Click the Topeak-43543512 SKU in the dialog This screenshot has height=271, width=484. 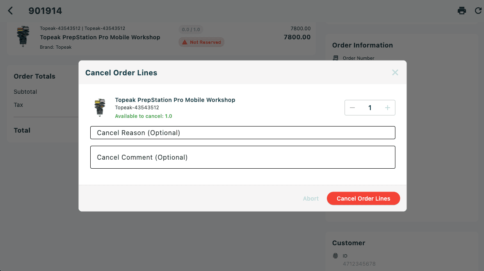(x=137, y=108)
